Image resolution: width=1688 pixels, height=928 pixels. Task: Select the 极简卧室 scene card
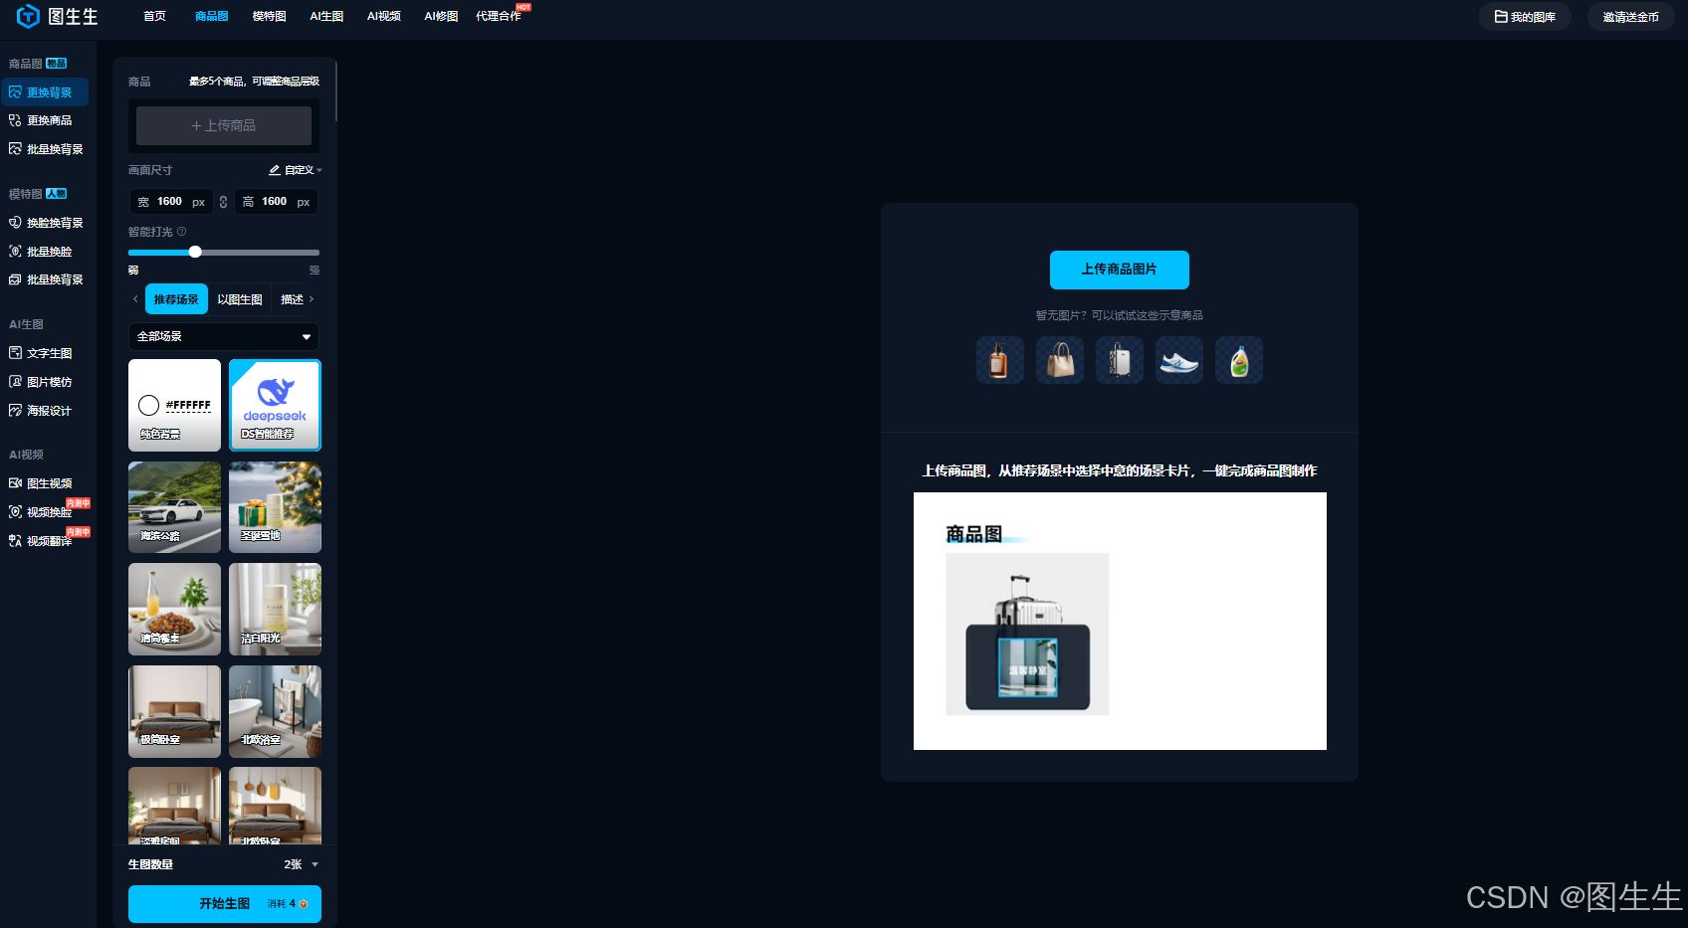point(174,711)
